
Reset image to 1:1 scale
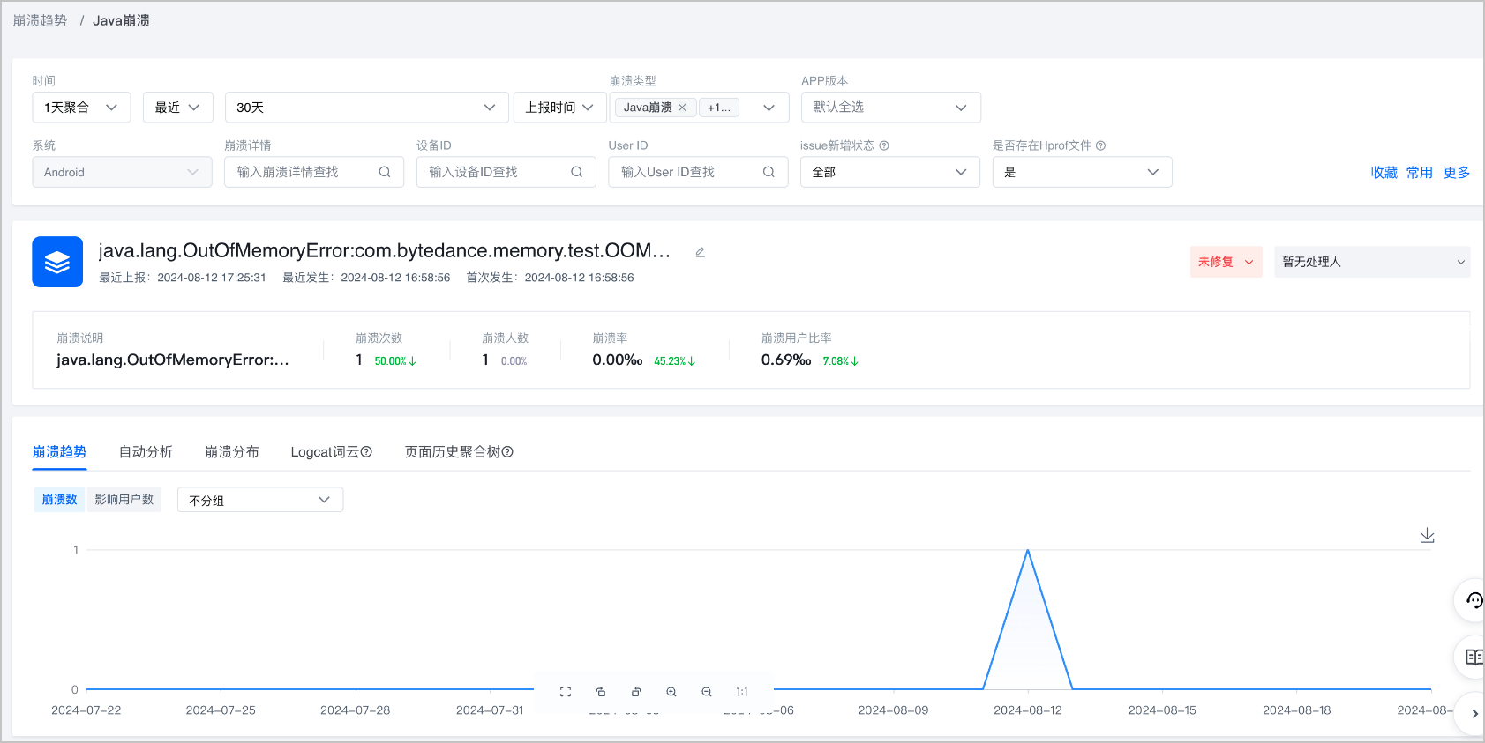[742, 692]
